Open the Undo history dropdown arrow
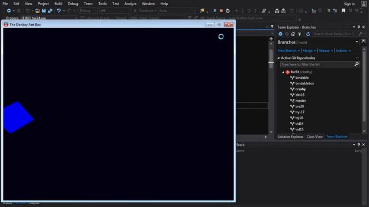The width and height of the screenshot is (369, 207). pyautogui.click(x=64, y=10)
